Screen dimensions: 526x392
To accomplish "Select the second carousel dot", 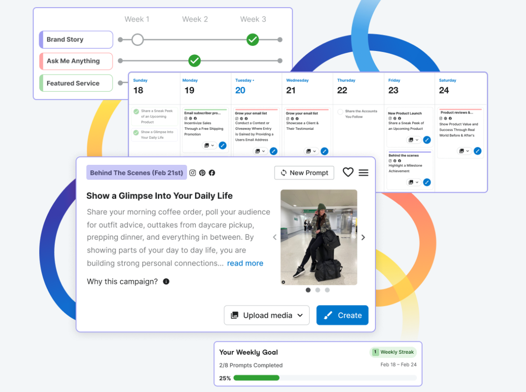I will tap(318, 290).
